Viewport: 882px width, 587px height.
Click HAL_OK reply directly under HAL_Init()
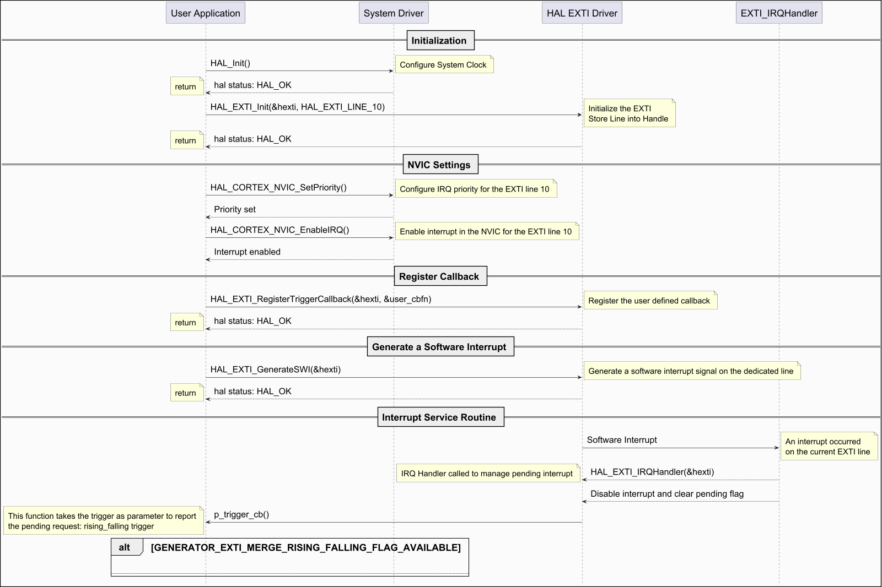click(x=252, y=85)
